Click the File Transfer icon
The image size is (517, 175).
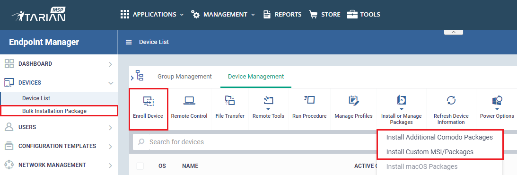(x=229, y=100)
